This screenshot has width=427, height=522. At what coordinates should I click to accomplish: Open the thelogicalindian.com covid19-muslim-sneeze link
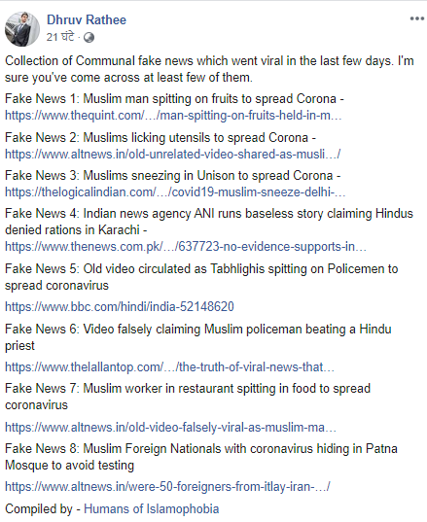(x=175, y=192)
